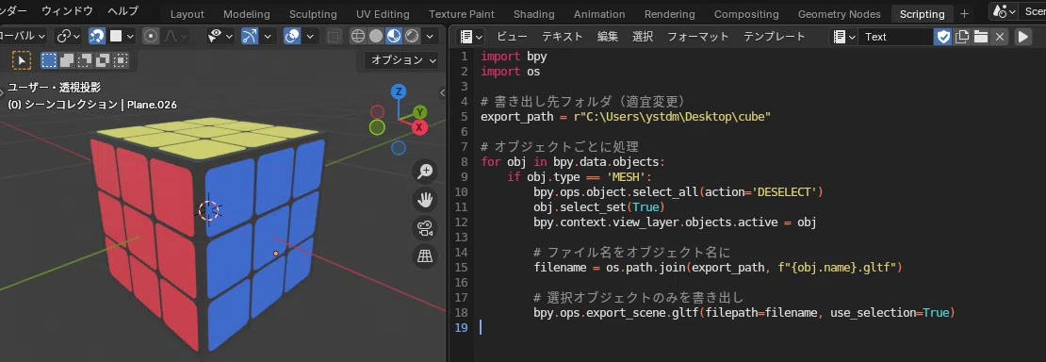Click the blue Z axis gizmo
Image resolution: width=1046 pixels, height=362 pixels.
click(x=399, y=91)
